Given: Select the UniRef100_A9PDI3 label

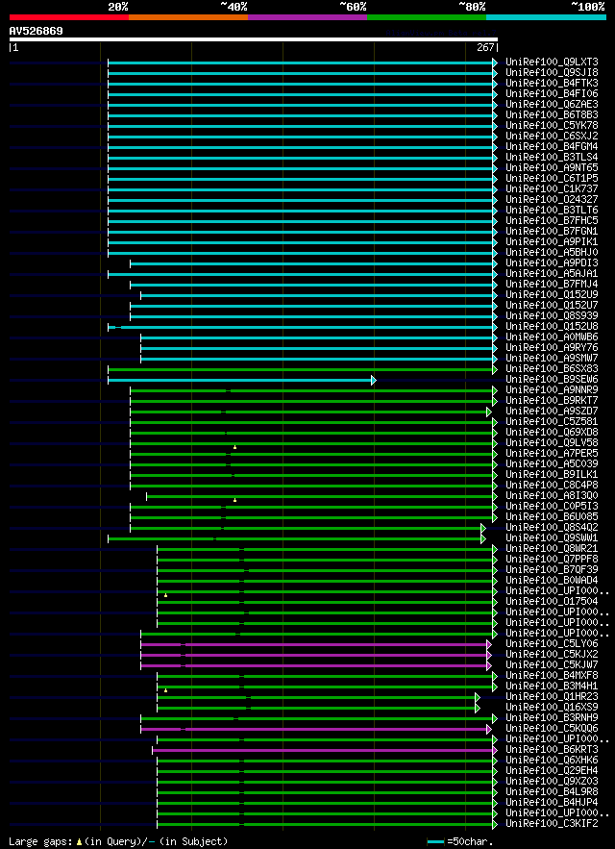Looking at the screenshot, I should click(552, 263).
